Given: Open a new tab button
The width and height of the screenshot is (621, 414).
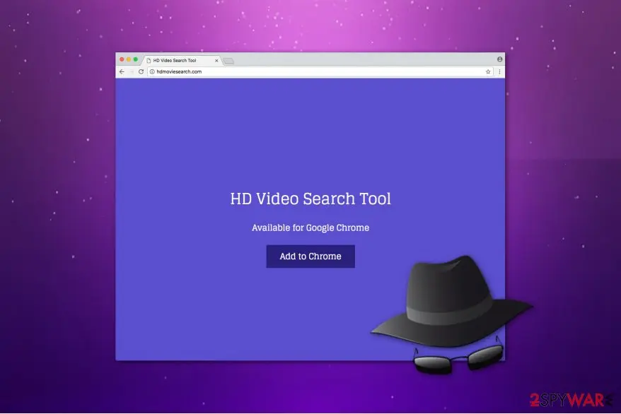Looking at the screenshot, I should coord(228,61).
